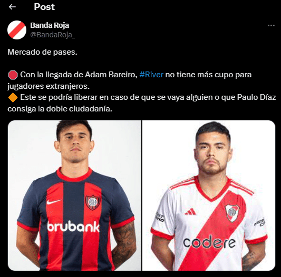This screenshot has height=277, width=281.
Task: Go back using the left arrow
Action: click(12, 7)
